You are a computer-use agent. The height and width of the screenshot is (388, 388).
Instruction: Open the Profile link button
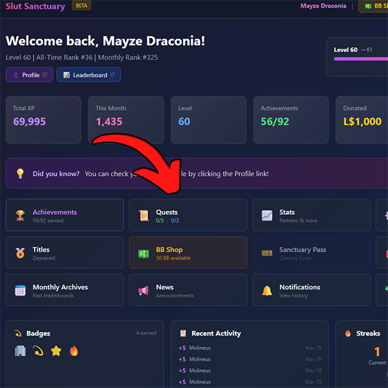click(29, 75)
